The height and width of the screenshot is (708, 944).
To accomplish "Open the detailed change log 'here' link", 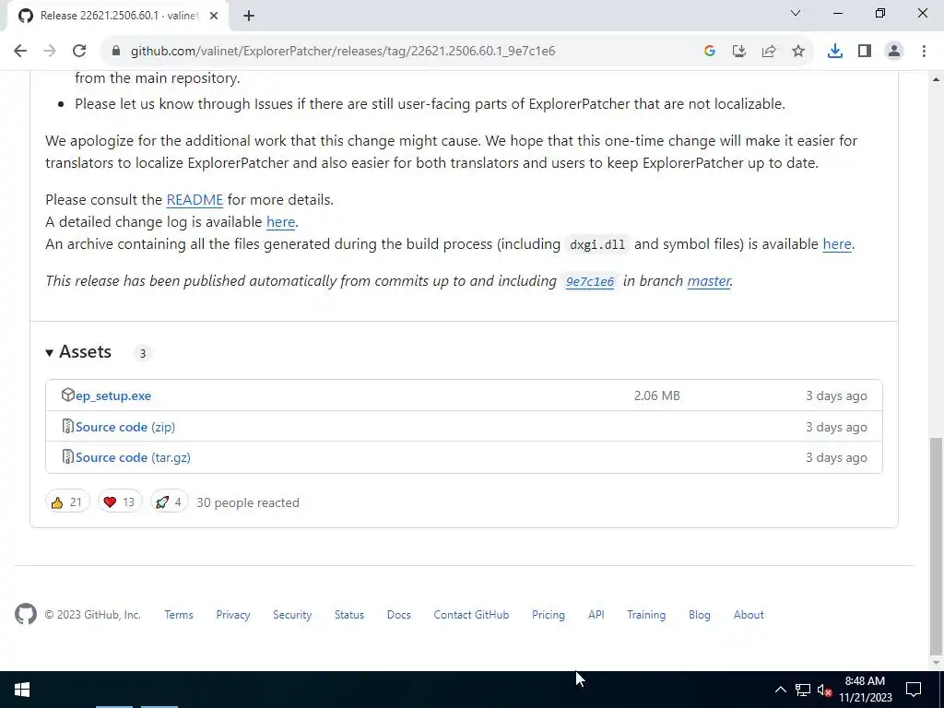I will point(280,222).
